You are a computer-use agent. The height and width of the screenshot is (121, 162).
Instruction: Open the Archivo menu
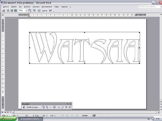coord(6,7)
